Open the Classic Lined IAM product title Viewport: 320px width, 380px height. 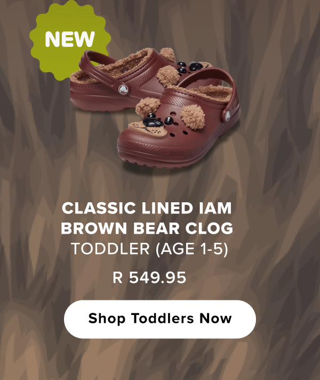(x=147, y=208)
